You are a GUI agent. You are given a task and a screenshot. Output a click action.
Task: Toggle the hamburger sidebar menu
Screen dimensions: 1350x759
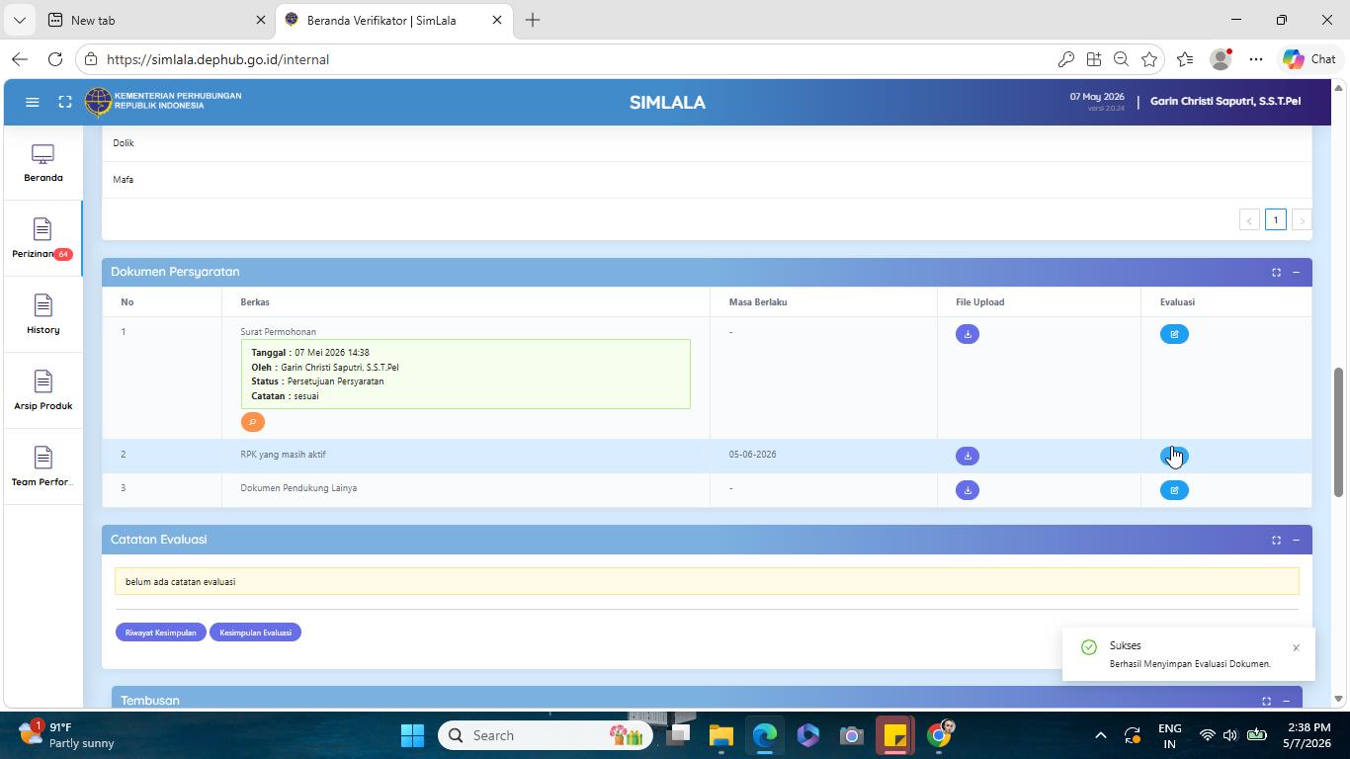coord(32,102)
